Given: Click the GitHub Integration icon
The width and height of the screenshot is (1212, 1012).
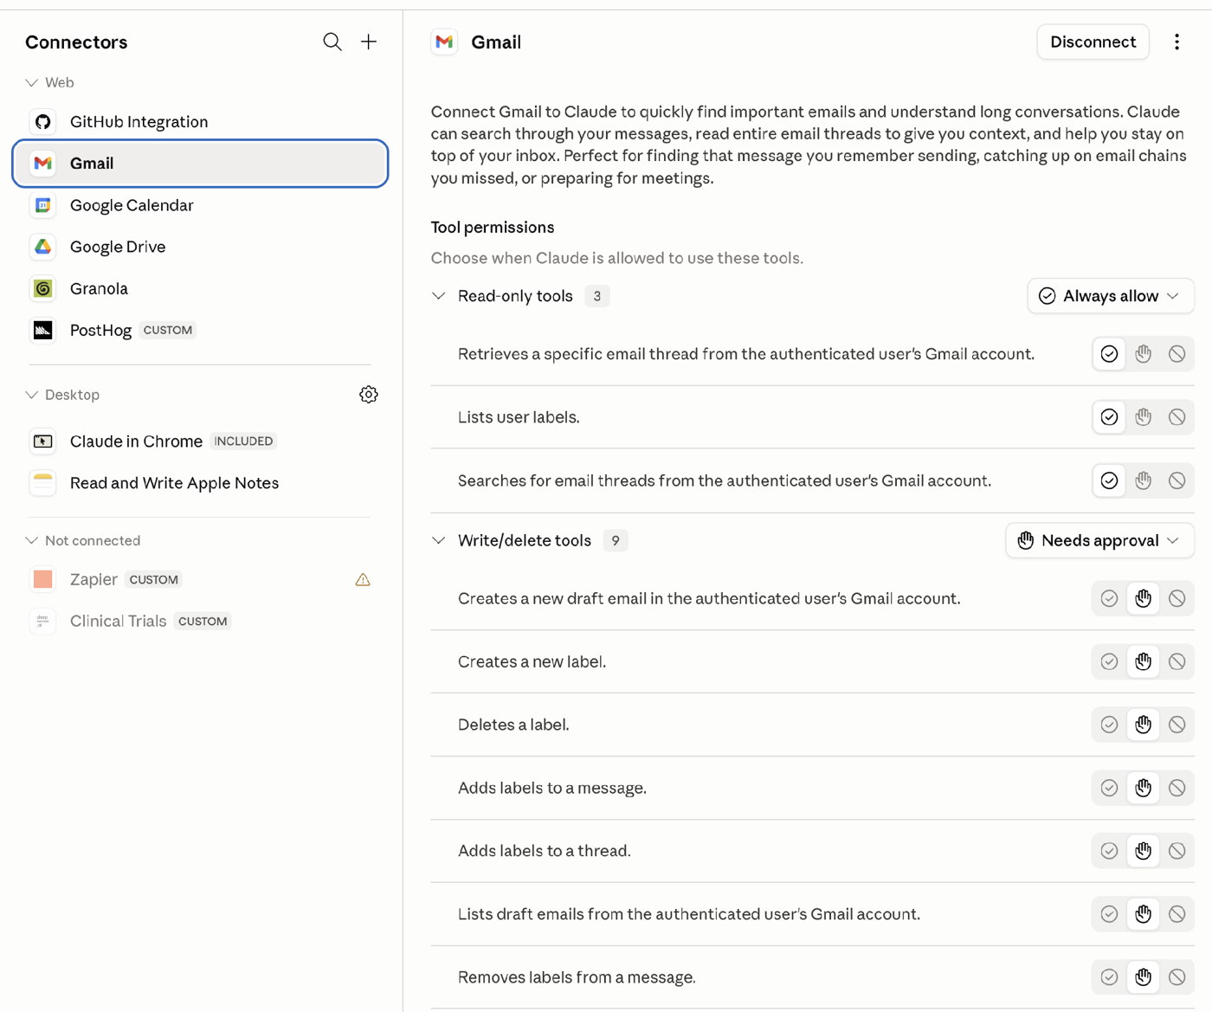Looking at the screenshot, I should coord(43,122).
